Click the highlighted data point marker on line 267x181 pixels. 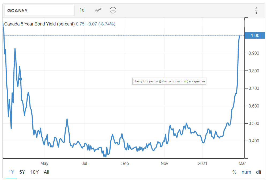(x=21, y=79)
